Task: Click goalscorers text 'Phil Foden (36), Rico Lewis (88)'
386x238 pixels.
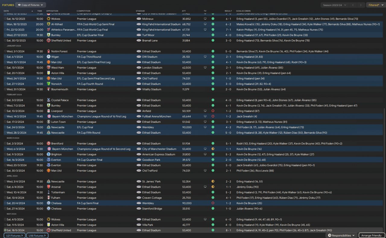Action: point(255,171)
